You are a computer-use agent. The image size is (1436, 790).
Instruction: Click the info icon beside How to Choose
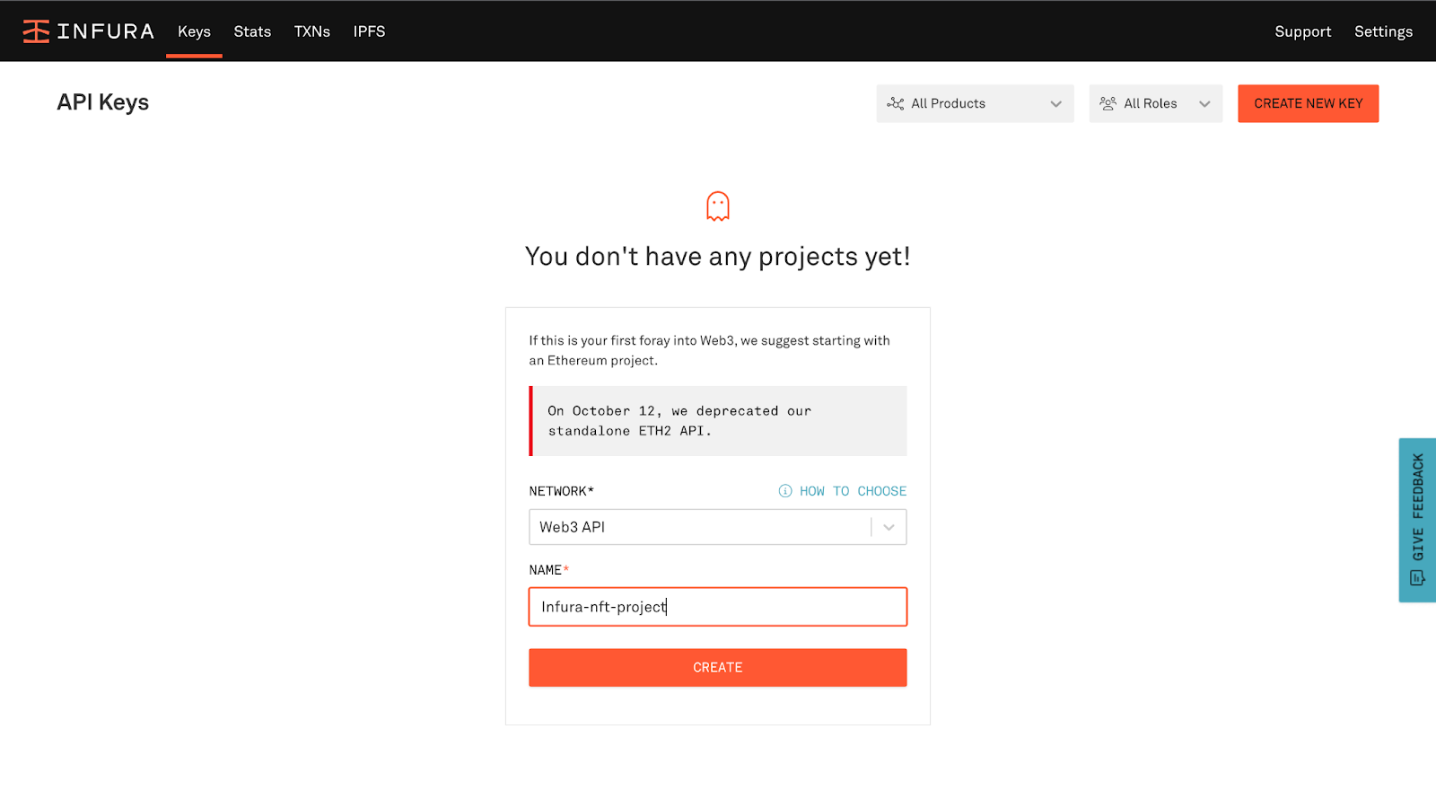click(x=785, y=491)
